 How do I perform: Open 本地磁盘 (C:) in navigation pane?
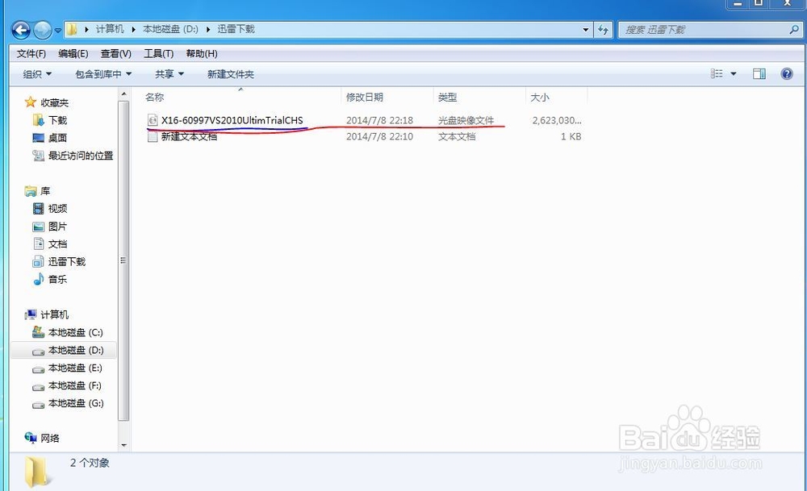pos(76,333)
